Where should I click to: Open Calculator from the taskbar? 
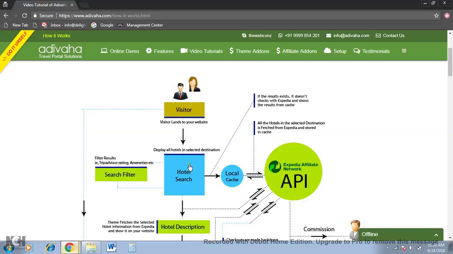tap(132, 248)
